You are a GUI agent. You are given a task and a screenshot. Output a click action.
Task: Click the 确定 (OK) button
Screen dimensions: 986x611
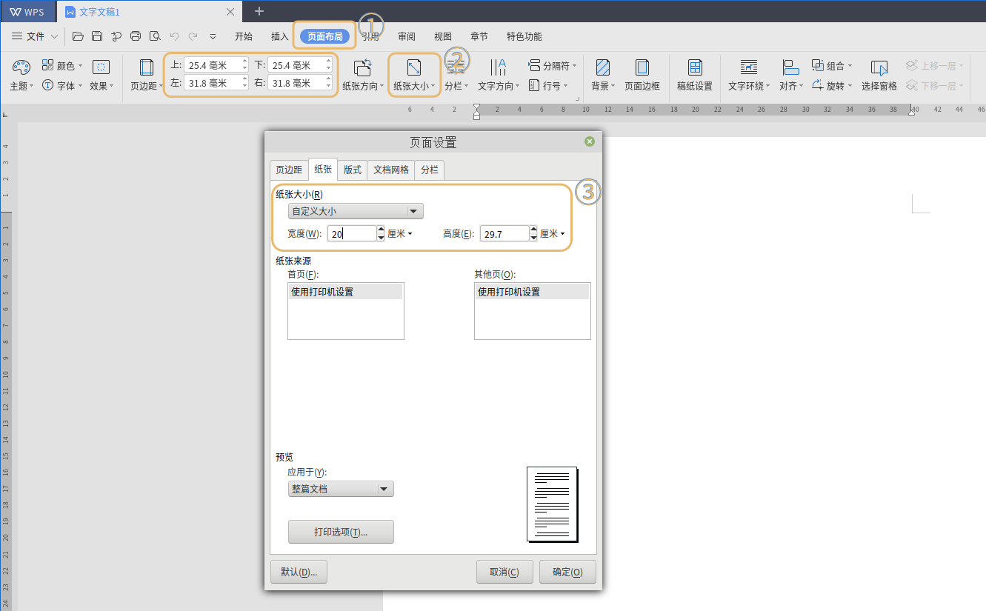click(567, 572)
